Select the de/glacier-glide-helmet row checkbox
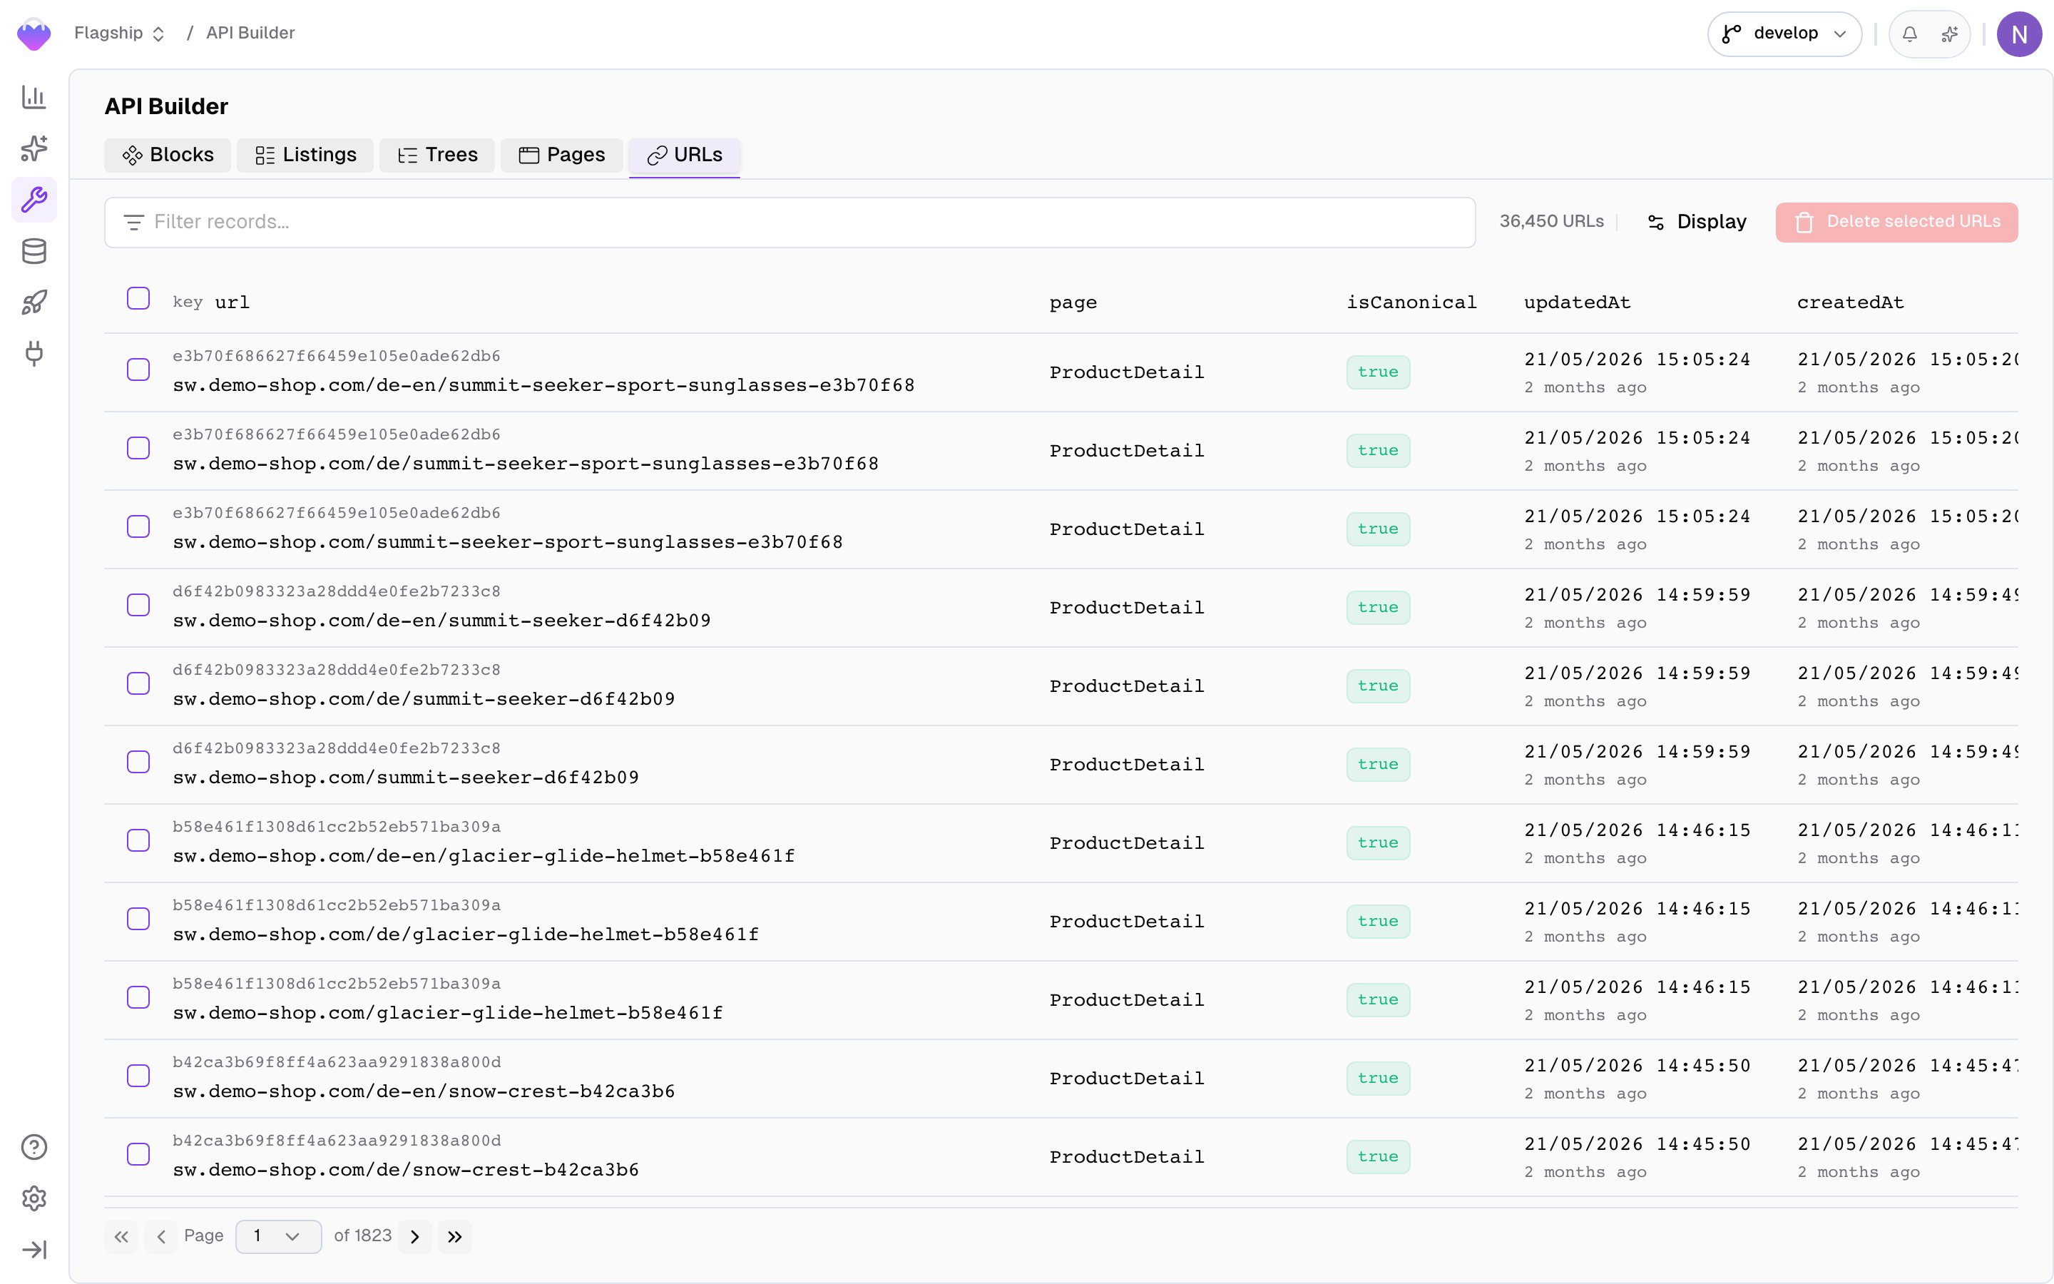The height and width of the screenshot is (1284, 2054). point(138,919)
